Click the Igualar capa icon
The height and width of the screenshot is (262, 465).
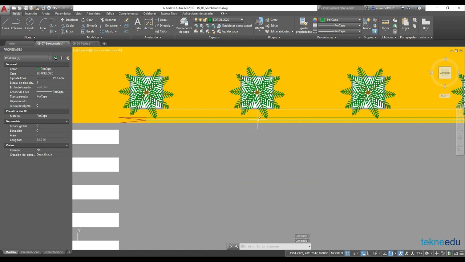click(227, 32)
